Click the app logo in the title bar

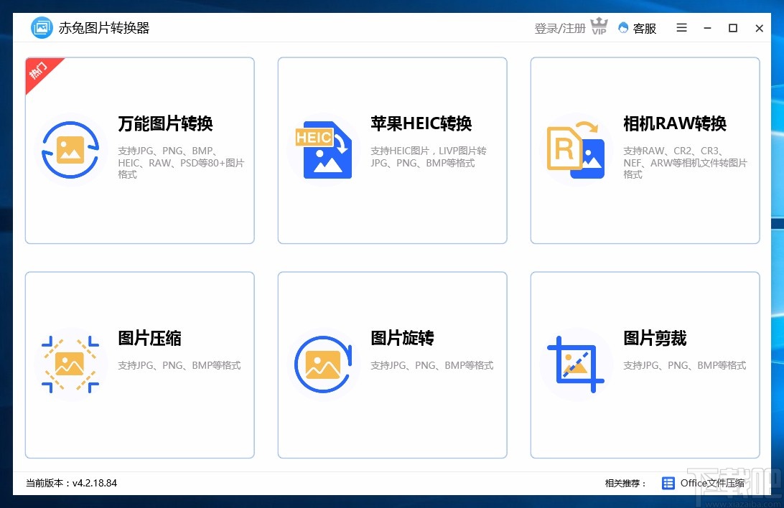(41, 27)
